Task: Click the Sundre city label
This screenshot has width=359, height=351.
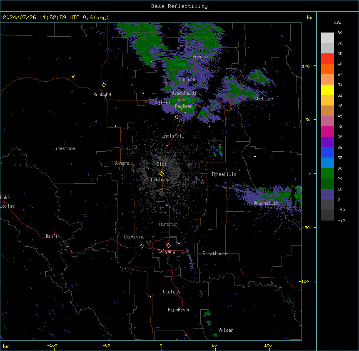Action: click(122, 163)
